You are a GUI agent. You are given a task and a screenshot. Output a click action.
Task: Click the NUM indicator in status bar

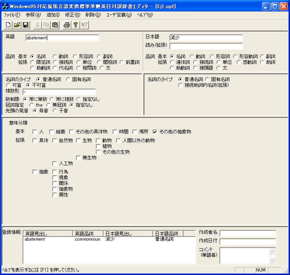pyautogui.click(x=261, y=270)
